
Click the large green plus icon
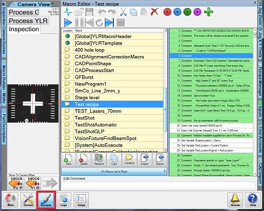coord(208,12)
